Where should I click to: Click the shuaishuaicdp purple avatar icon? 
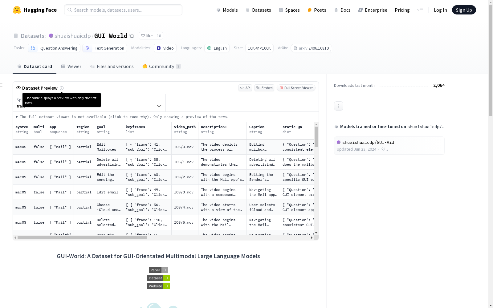pos(51,36)
